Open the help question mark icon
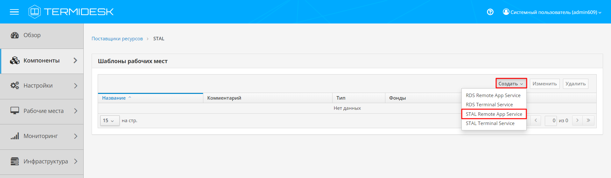Screen dimensions: 611x178 tap(490, 12)
